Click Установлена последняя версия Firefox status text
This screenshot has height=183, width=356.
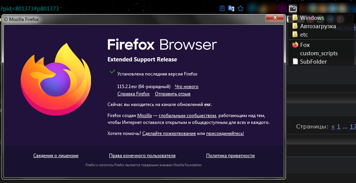157,74
